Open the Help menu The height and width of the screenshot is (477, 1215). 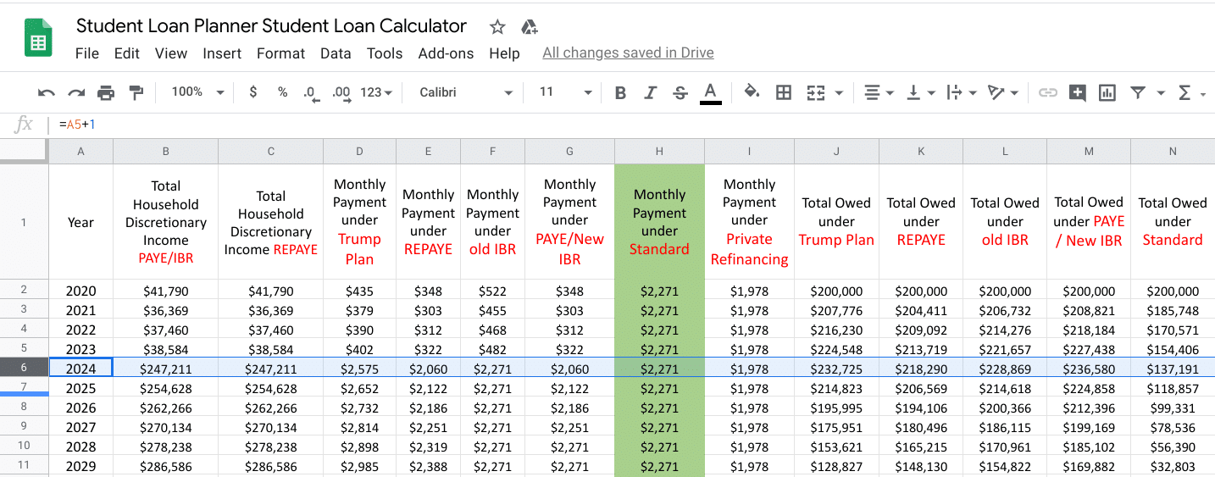504,53
